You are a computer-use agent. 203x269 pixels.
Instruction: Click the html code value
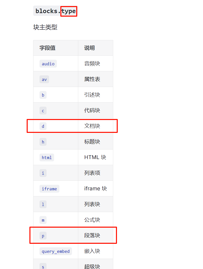coord(47,158)
